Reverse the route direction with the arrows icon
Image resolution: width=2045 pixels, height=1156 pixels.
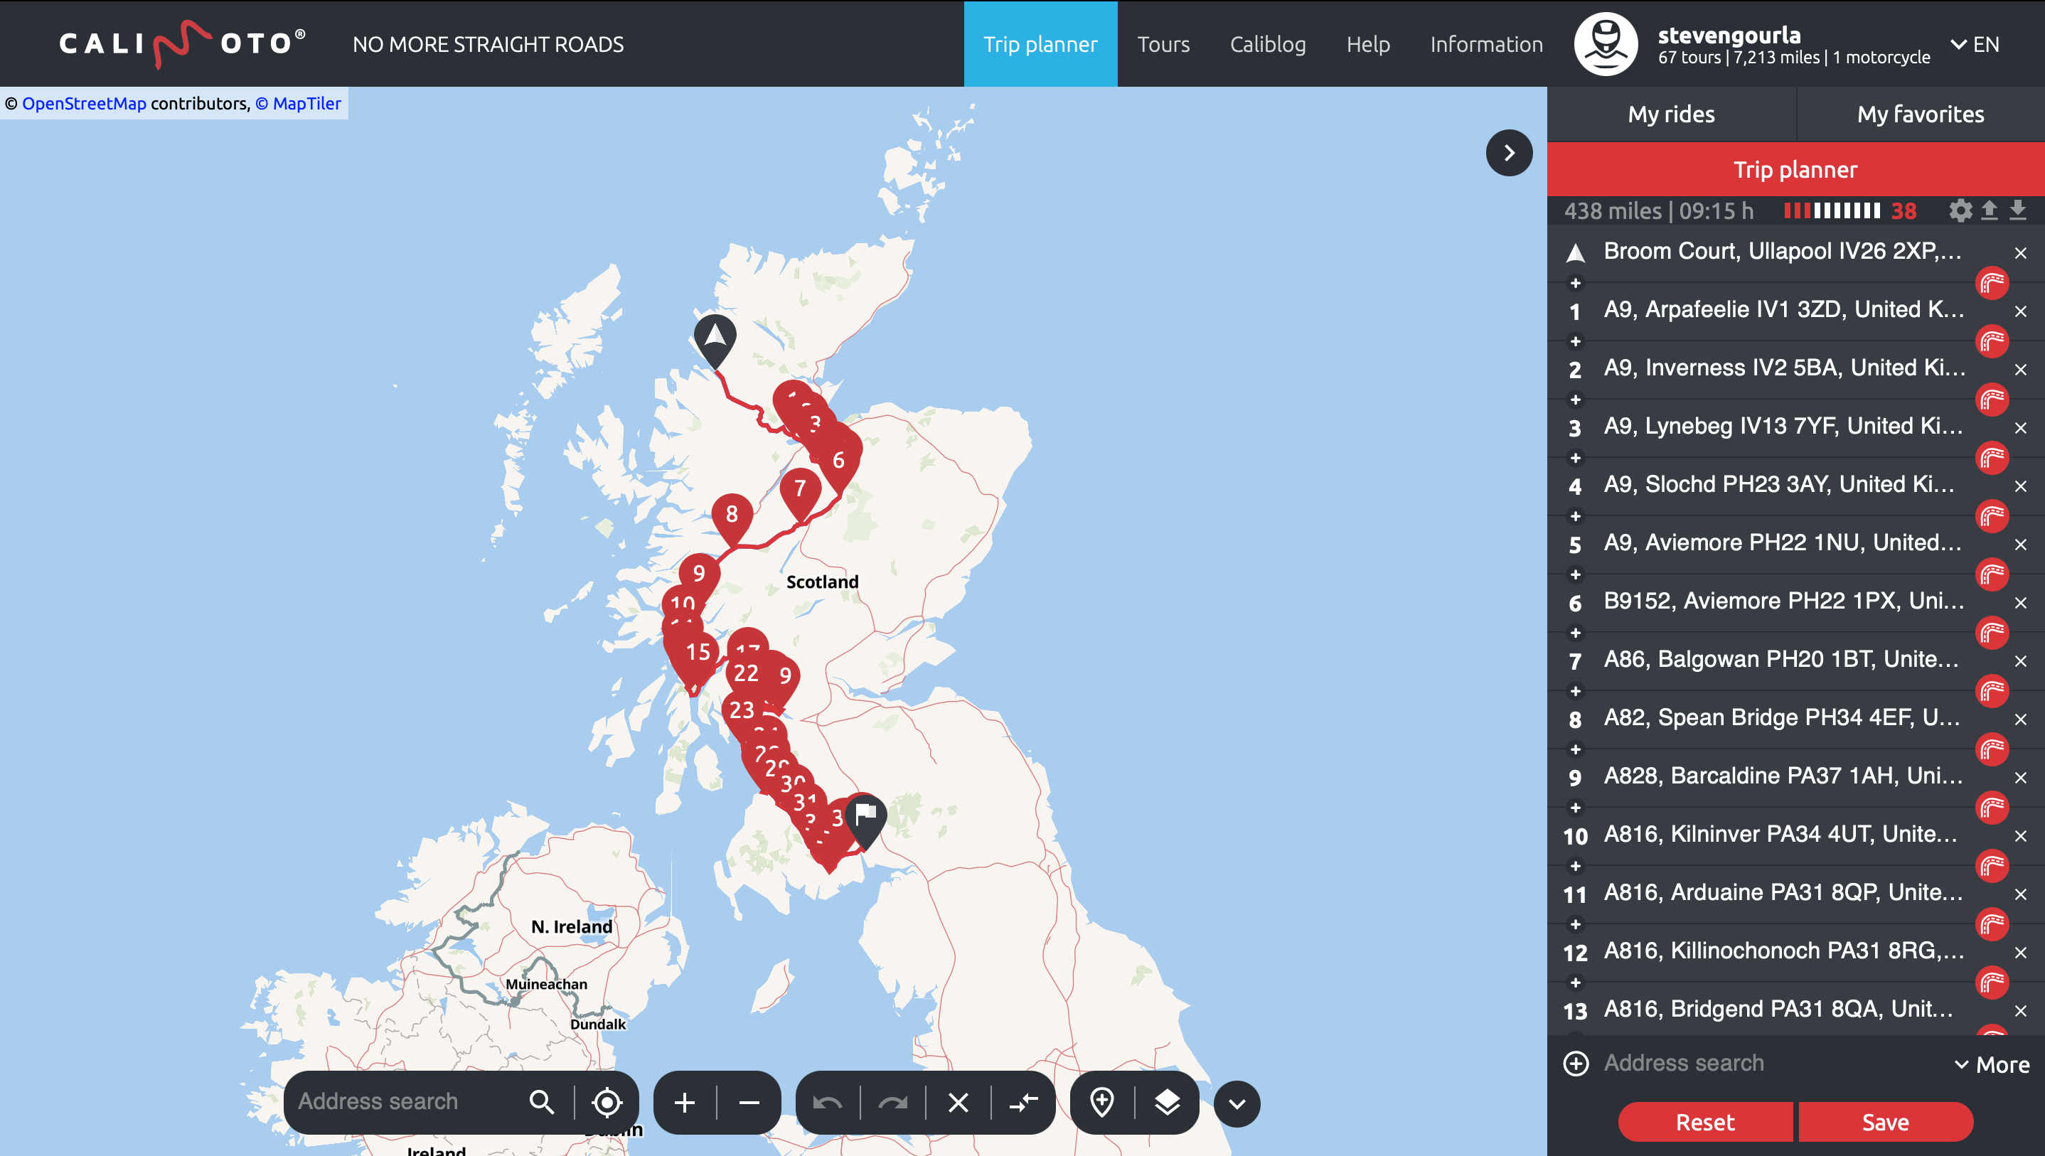coord(1023,1102)
